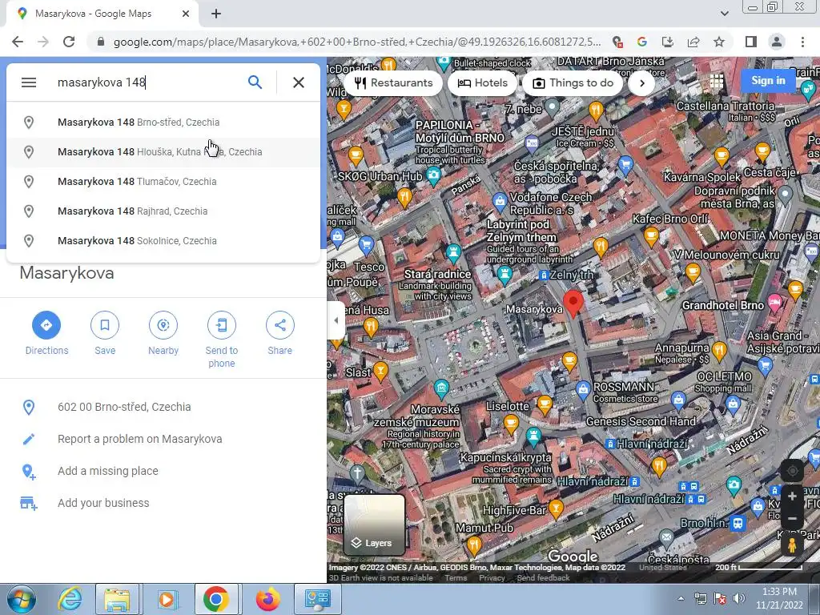This screenshot has height=615, width=820.
Task: Zoom in on the map
Action: 792,496
